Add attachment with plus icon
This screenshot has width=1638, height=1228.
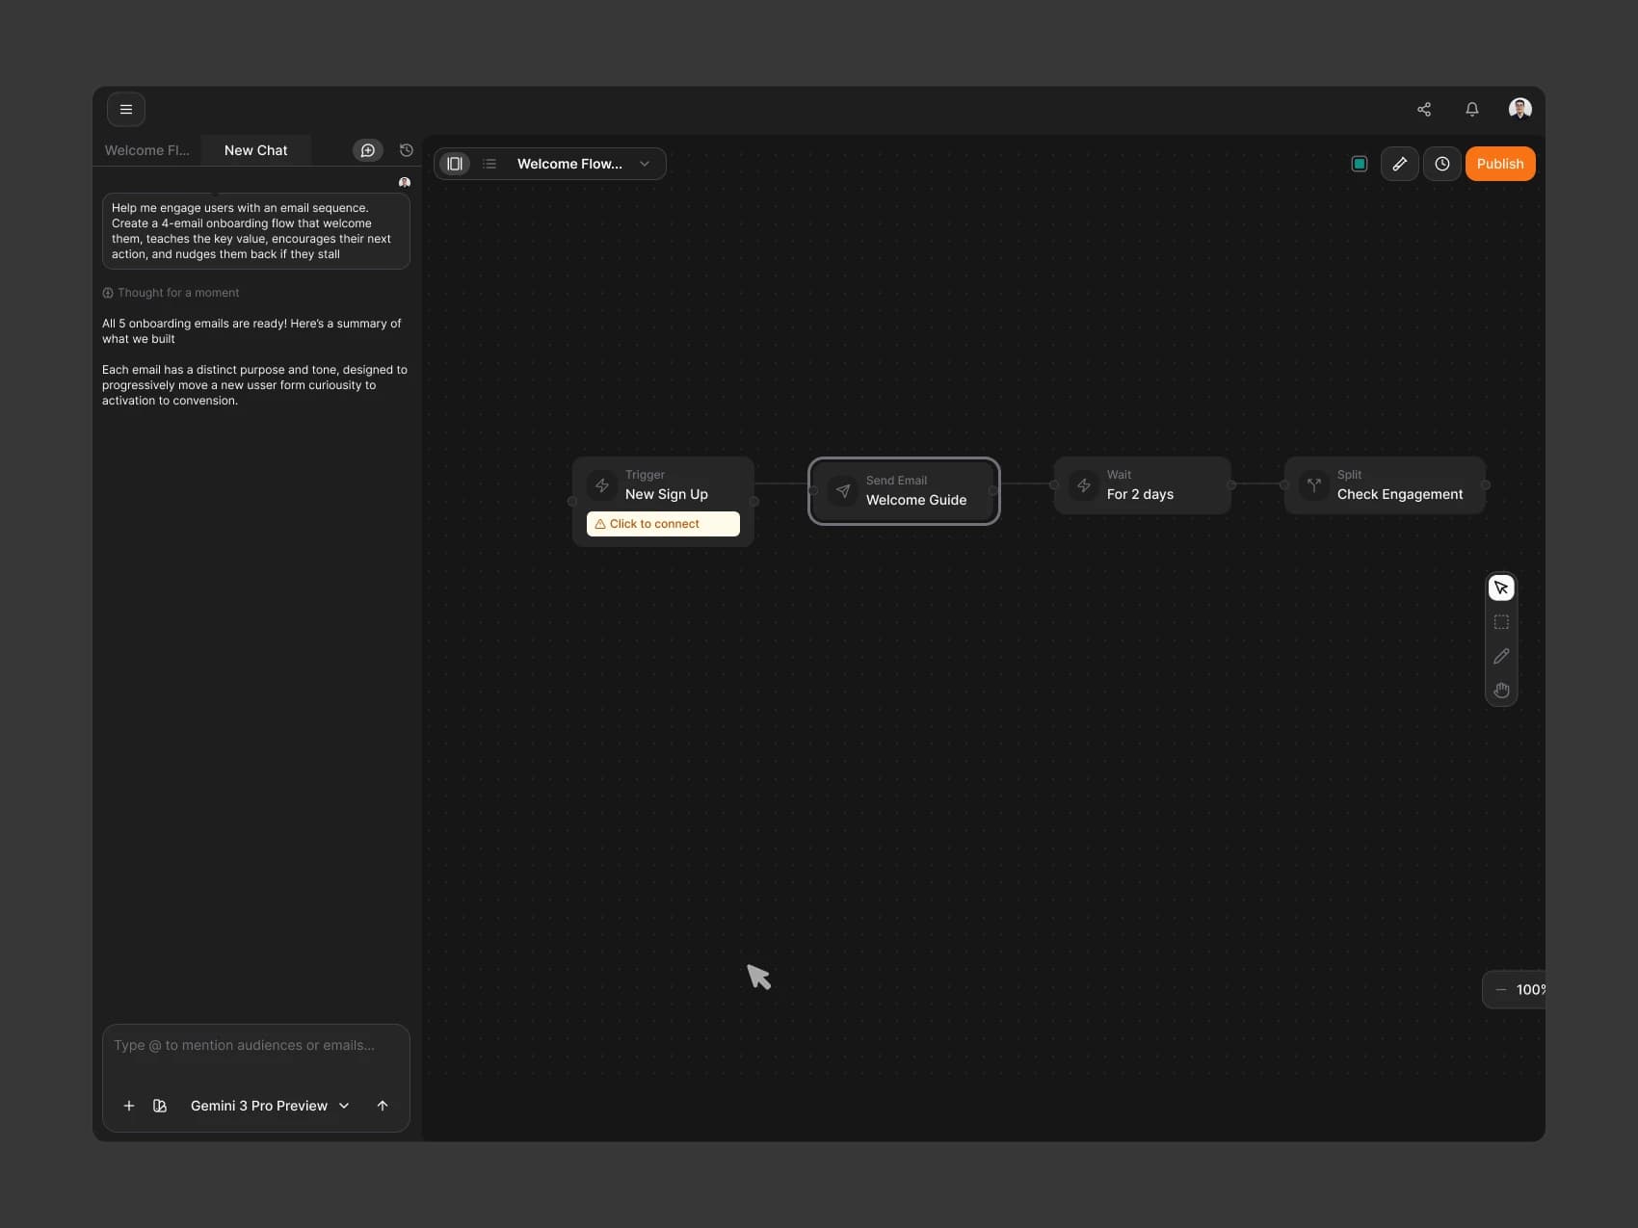(129, 1106)
